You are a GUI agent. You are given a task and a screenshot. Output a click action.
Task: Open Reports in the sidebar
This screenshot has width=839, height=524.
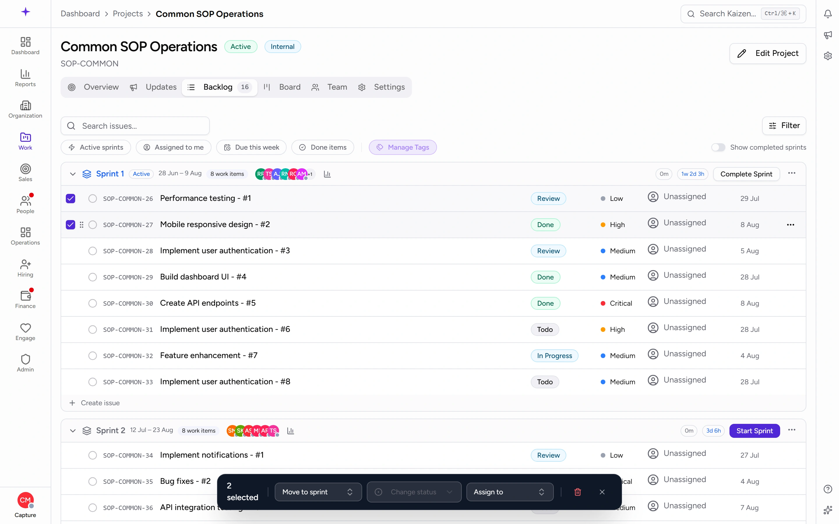[25, 78]
